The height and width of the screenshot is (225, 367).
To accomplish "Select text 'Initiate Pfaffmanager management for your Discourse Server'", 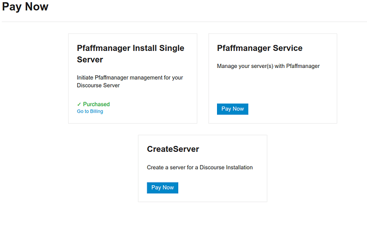I will pos(130,82).
